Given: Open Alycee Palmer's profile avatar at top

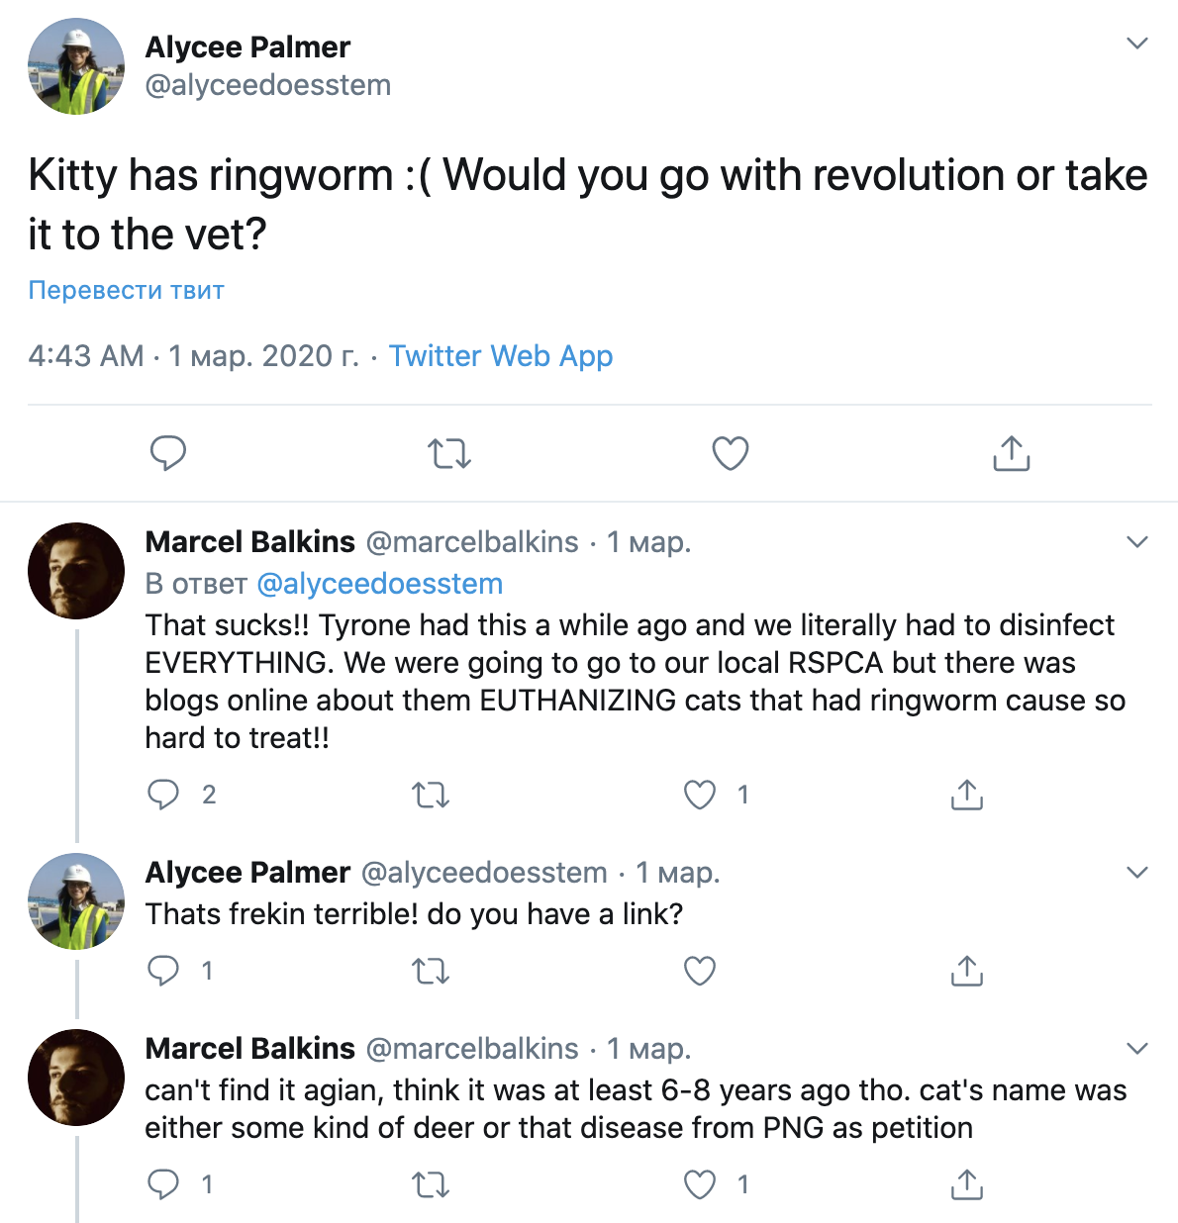Looking at the screenshot, I should (76, 66).
